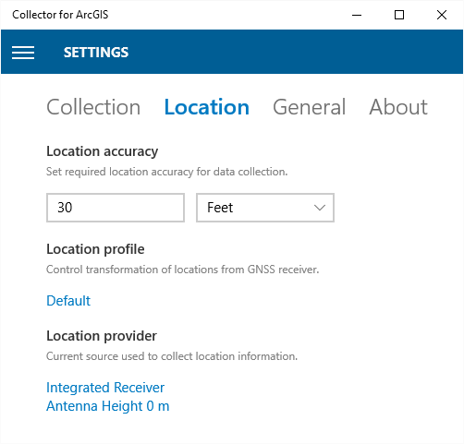Click Antenna Height 0 m link
464x444 pixels.
click(x=108, y=406)
